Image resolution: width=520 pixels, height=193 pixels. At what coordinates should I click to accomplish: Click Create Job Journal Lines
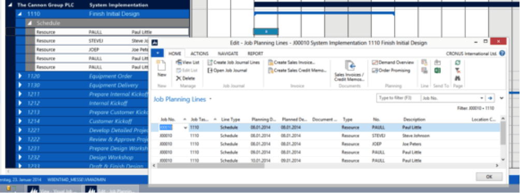tap(234, 62)
